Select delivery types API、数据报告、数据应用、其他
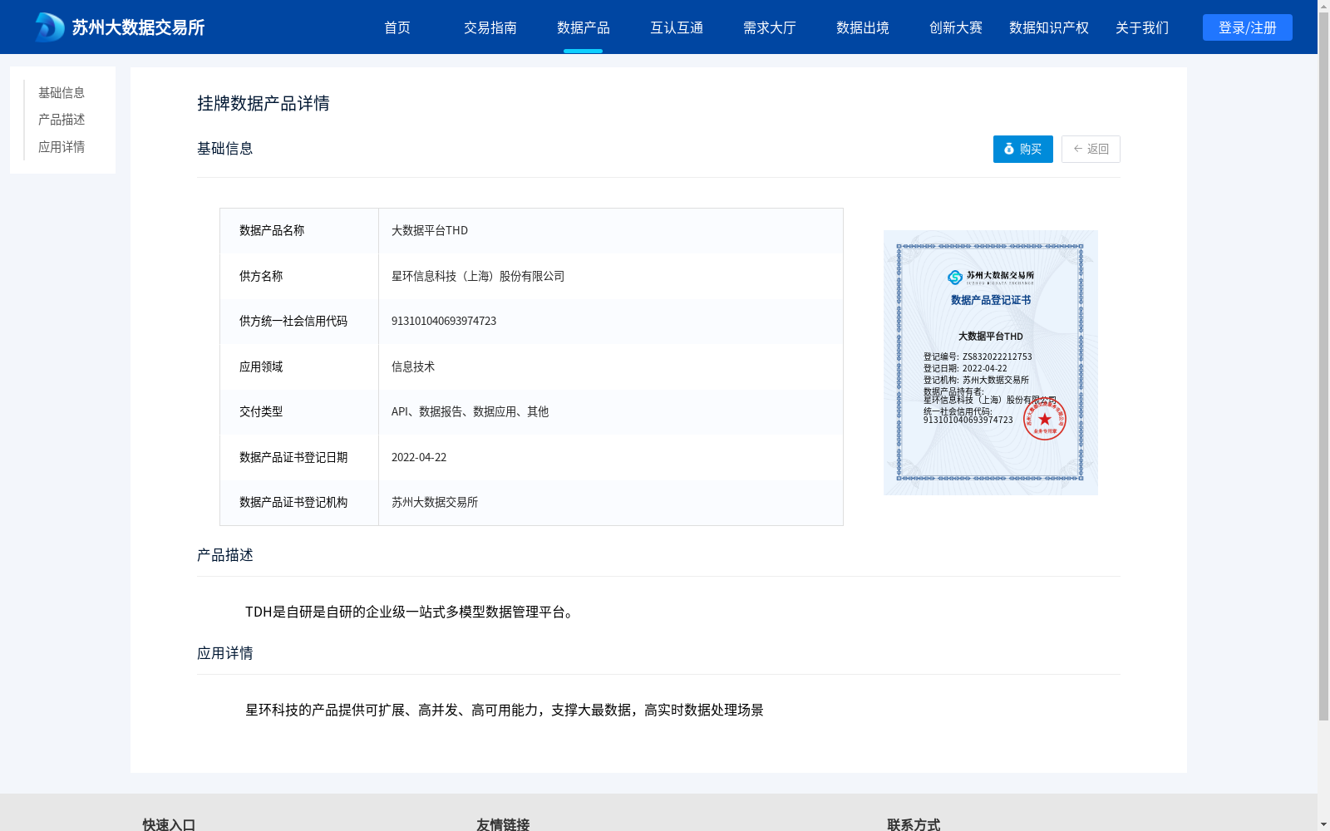This screenshot has width=1330, height=831. pyautogui.click(x=470, y=411)
